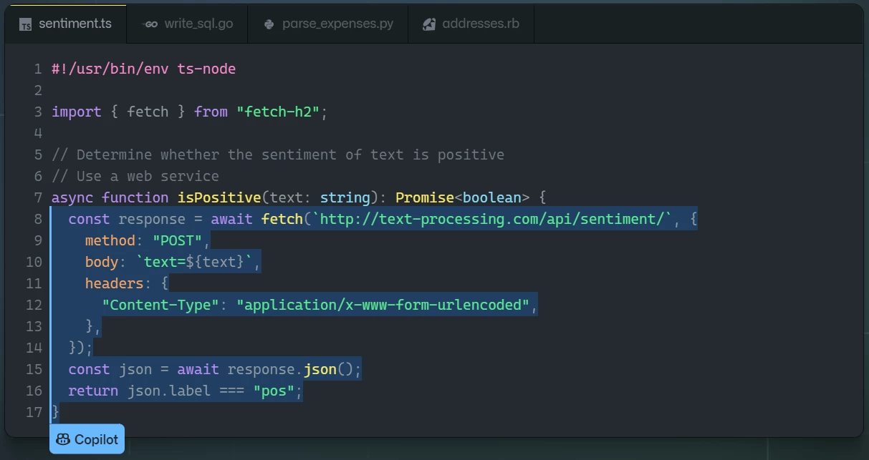Click the Go chain-link icon on write_sql.go tab

[150, 23]
